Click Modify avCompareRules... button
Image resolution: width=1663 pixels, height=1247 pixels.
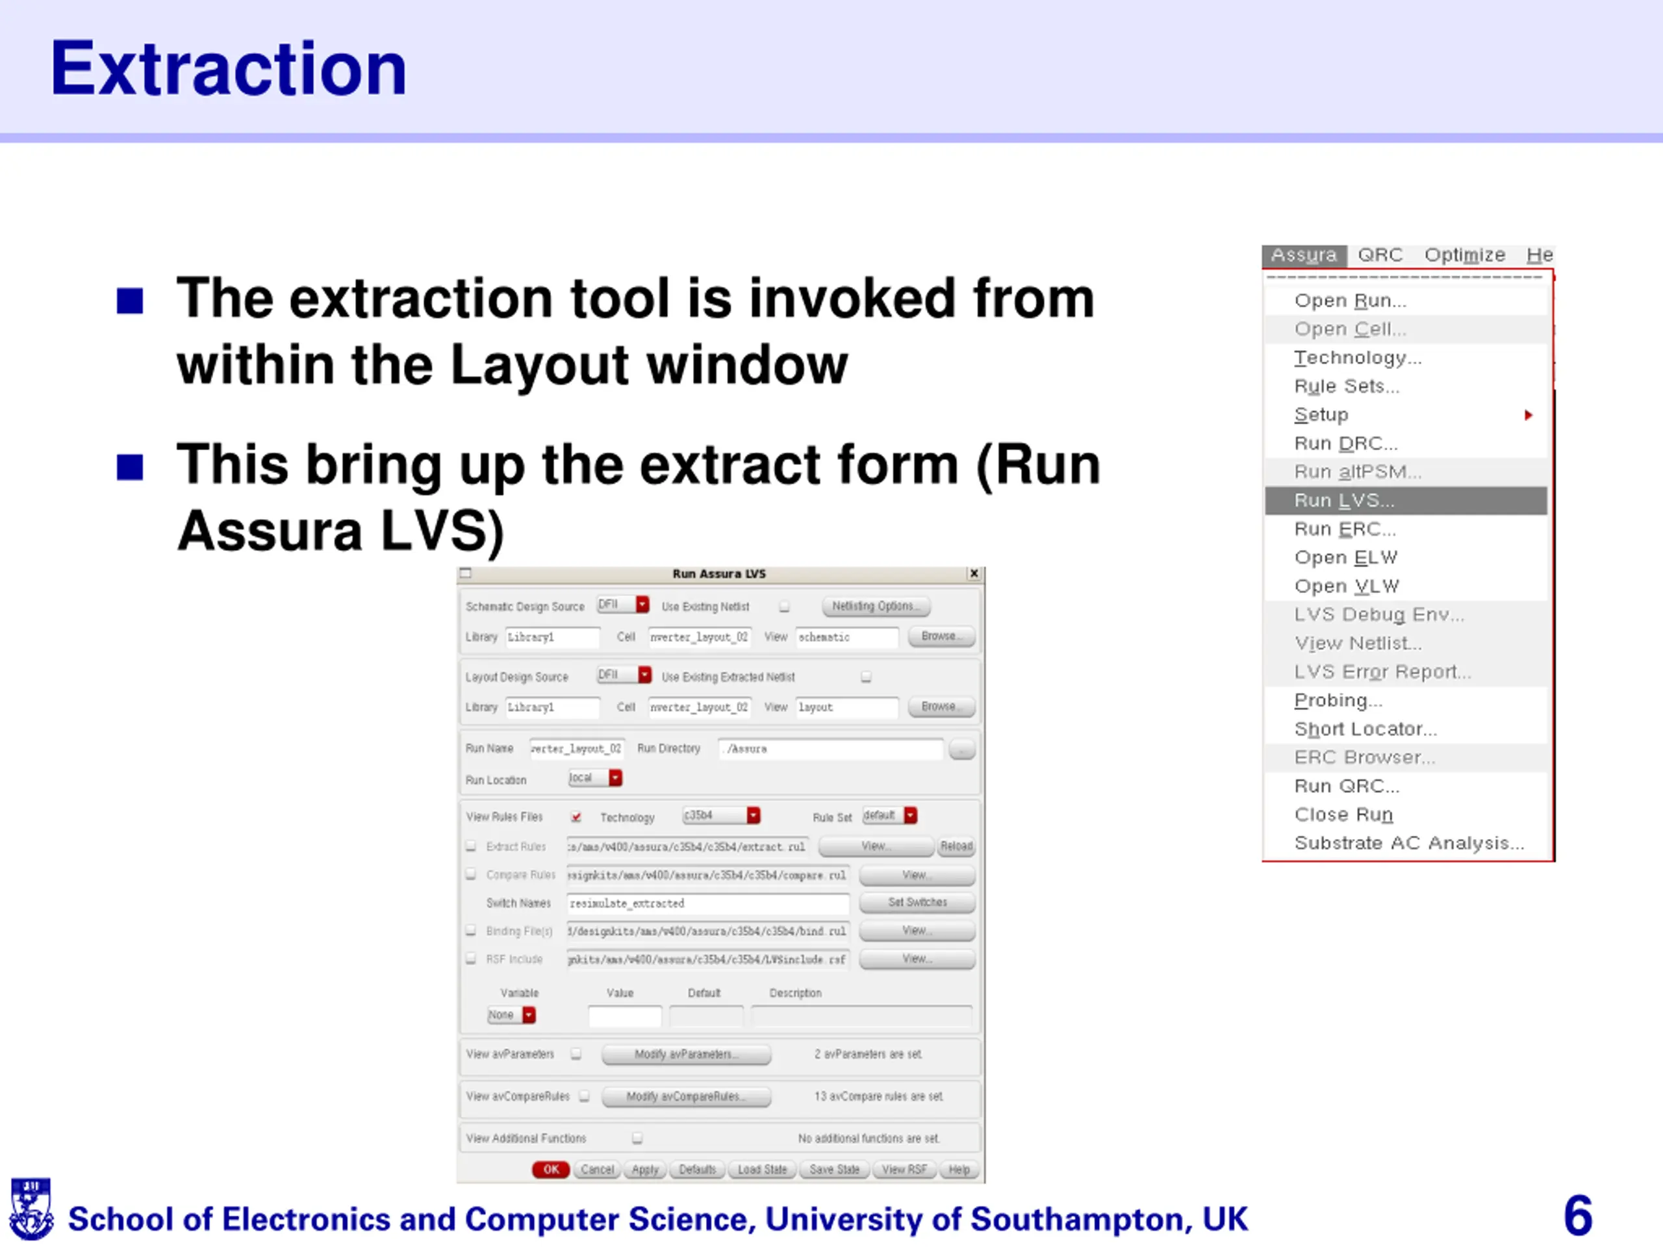point(687,1097)
